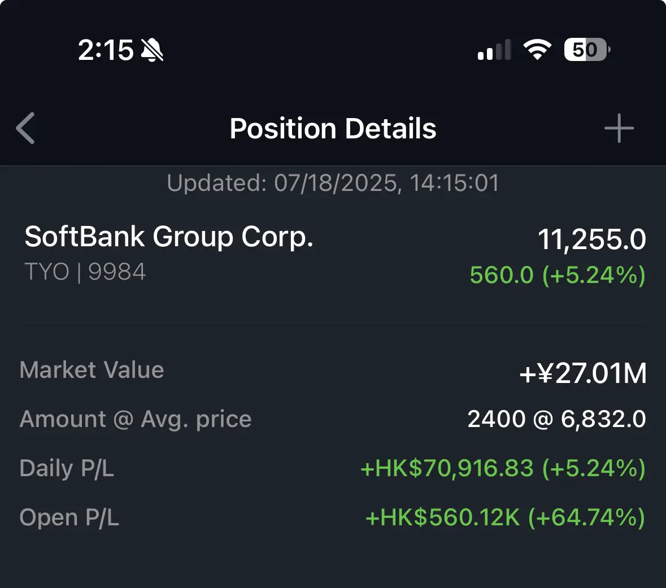Tap the plus icon in header
This screenshot has width=666, height=588.
point(619,128)
